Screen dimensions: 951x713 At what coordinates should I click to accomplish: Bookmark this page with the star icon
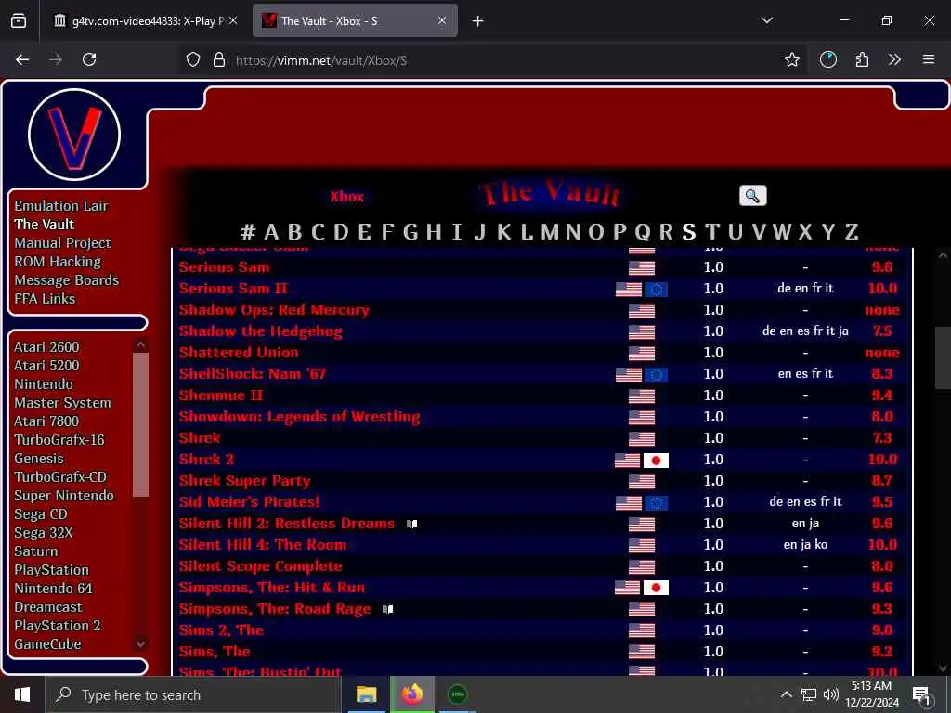[791, 59]
